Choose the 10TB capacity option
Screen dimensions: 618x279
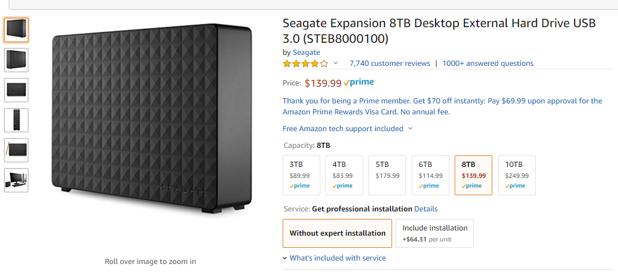click(517, 175)
